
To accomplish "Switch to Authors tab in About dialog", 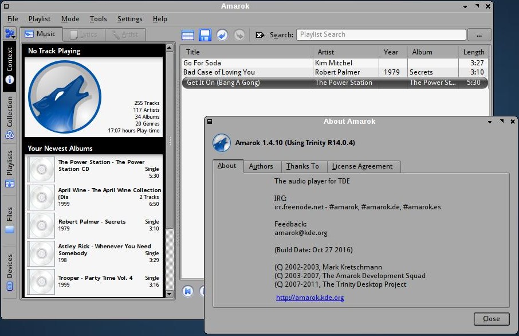I will 261,166.
